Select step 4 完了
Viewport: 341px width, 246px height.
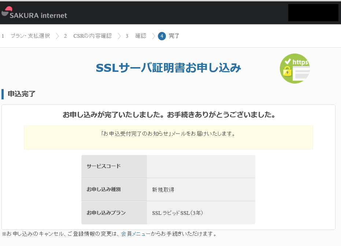click(169, 36)
